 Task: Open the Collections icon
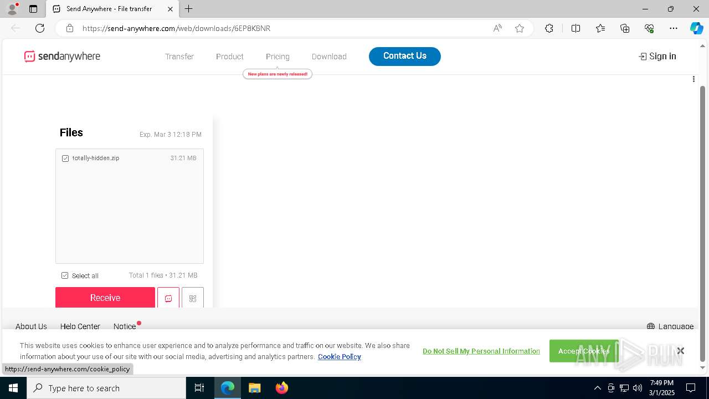[x=625, y=28]
